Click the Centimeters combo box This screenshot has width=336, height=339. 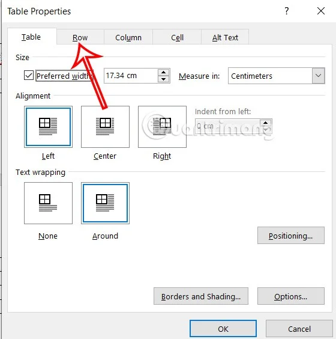[276, 76]
